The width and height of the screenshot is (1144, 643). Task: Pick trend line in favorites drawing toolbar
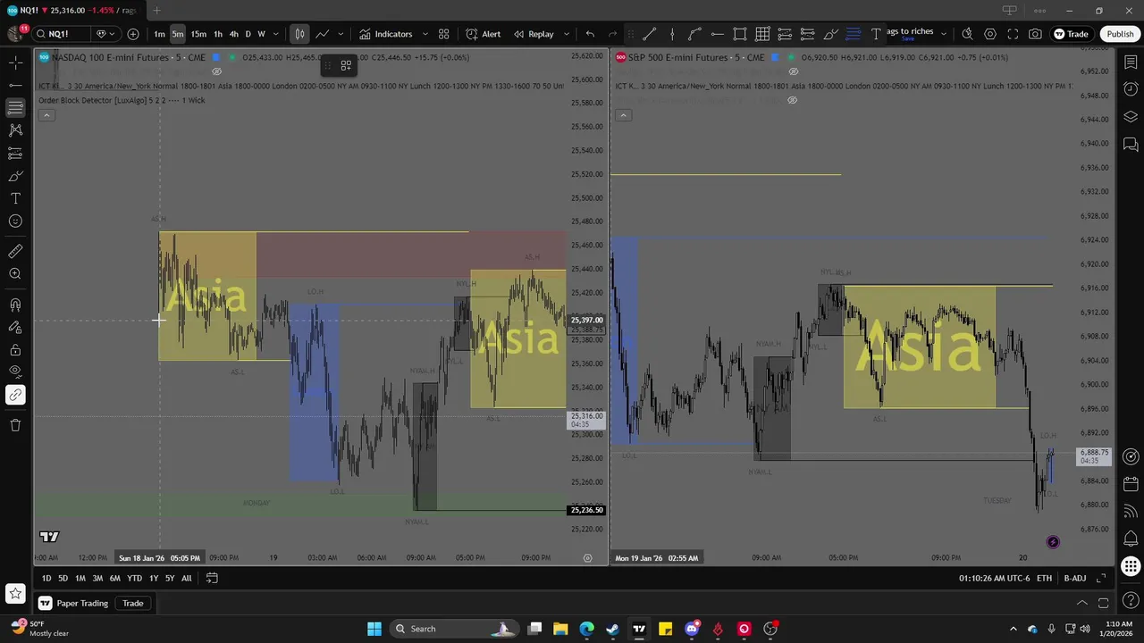click(x=650, y=34)
